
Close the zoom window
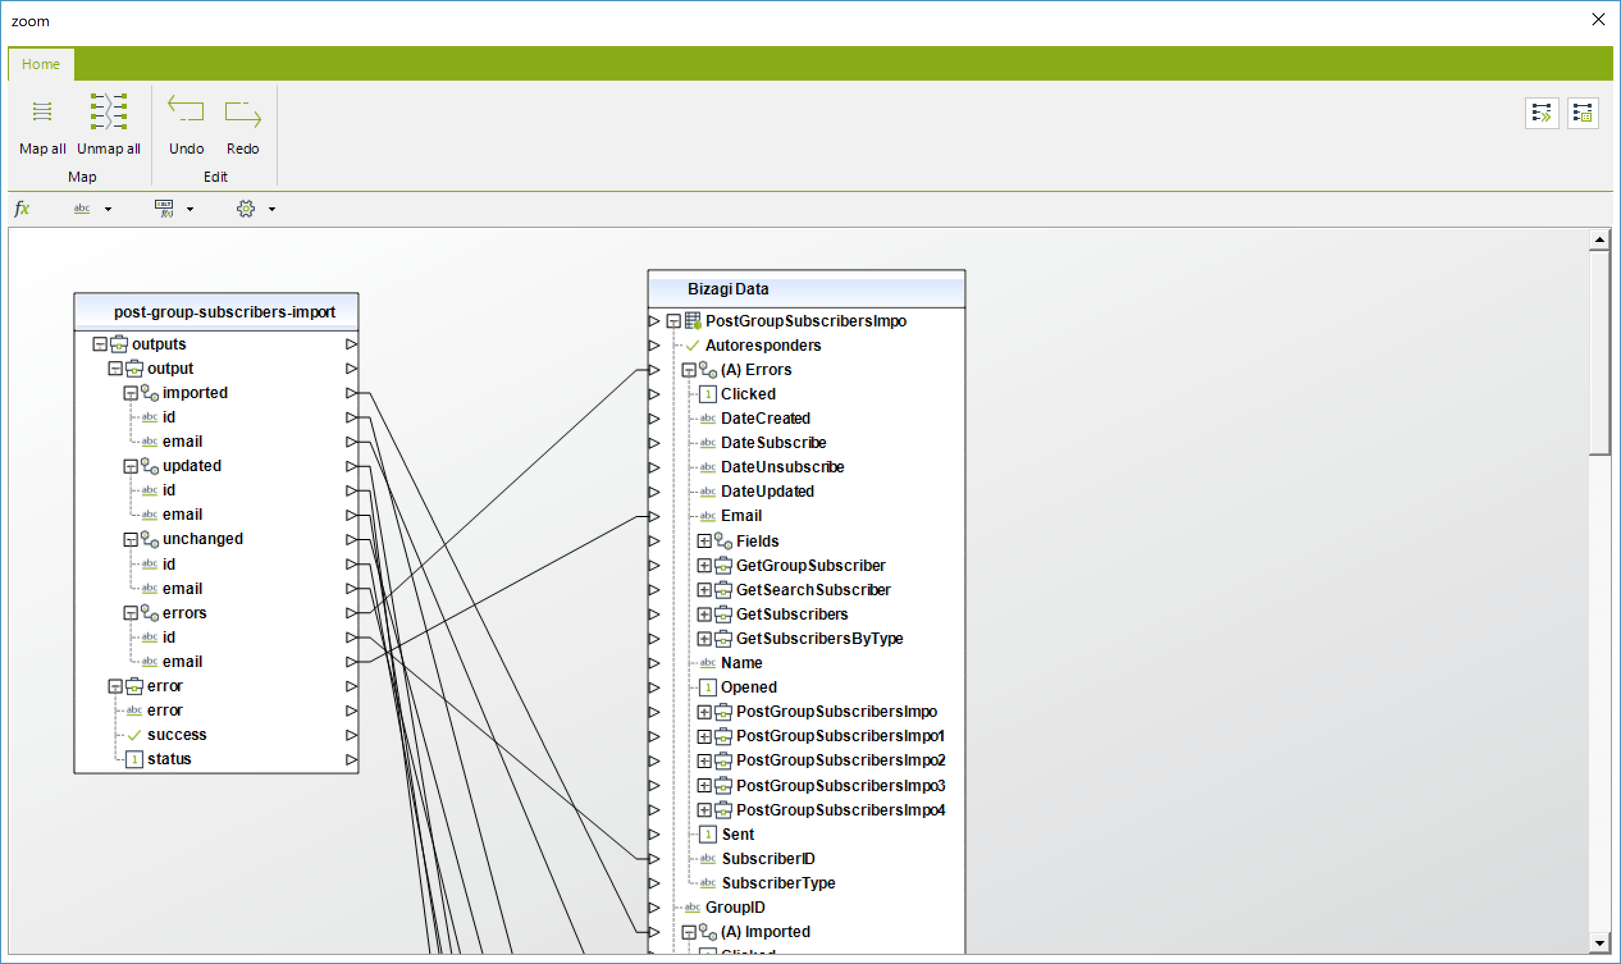pos(1598,19)
